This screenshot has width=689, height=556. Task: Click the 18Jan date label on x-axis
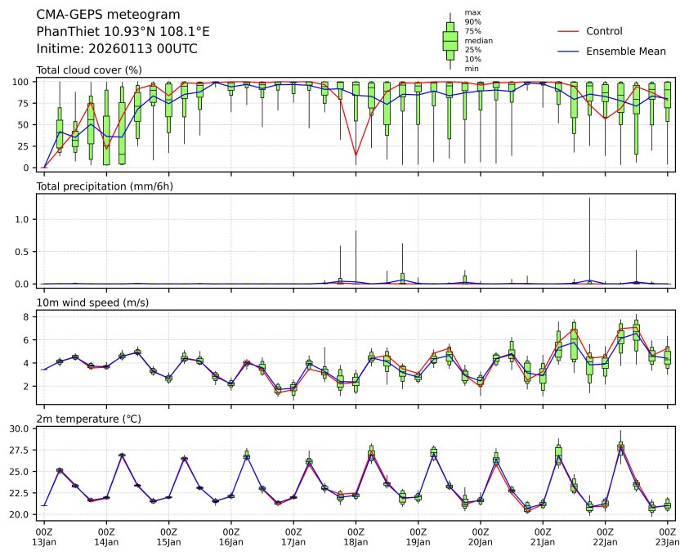tap(356, 541)
